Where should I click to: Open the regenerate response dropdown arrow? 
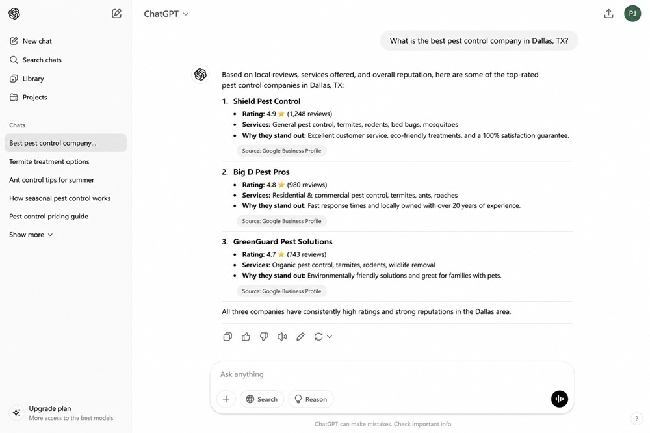click(330, 337)
